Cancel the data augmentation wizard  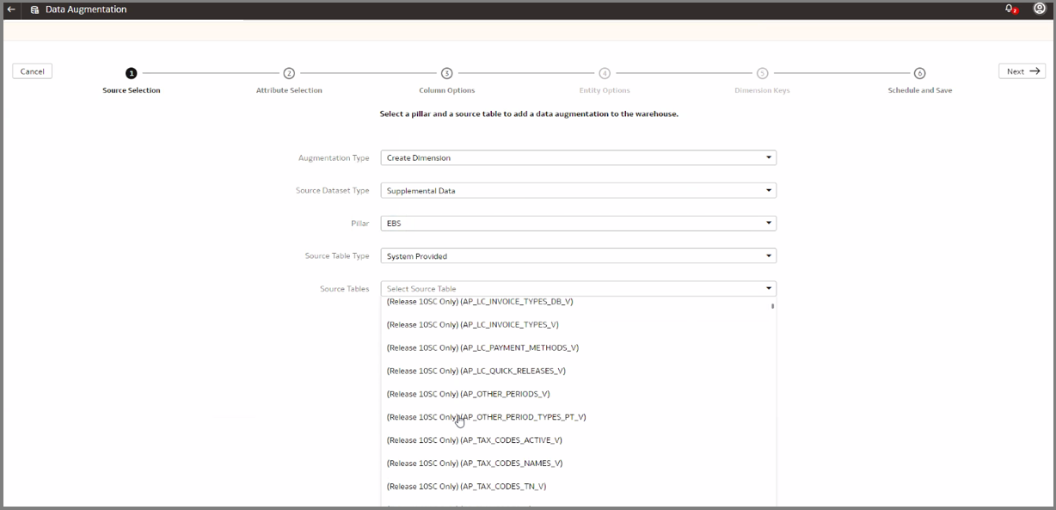click(33, 71)
